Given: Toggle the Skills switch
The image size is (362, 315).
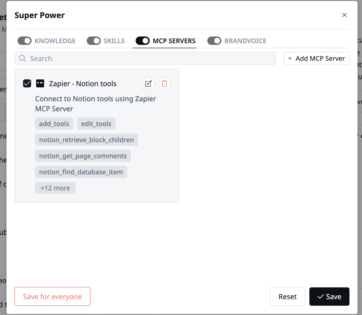Looking at the screenshot, I should 94,41.
